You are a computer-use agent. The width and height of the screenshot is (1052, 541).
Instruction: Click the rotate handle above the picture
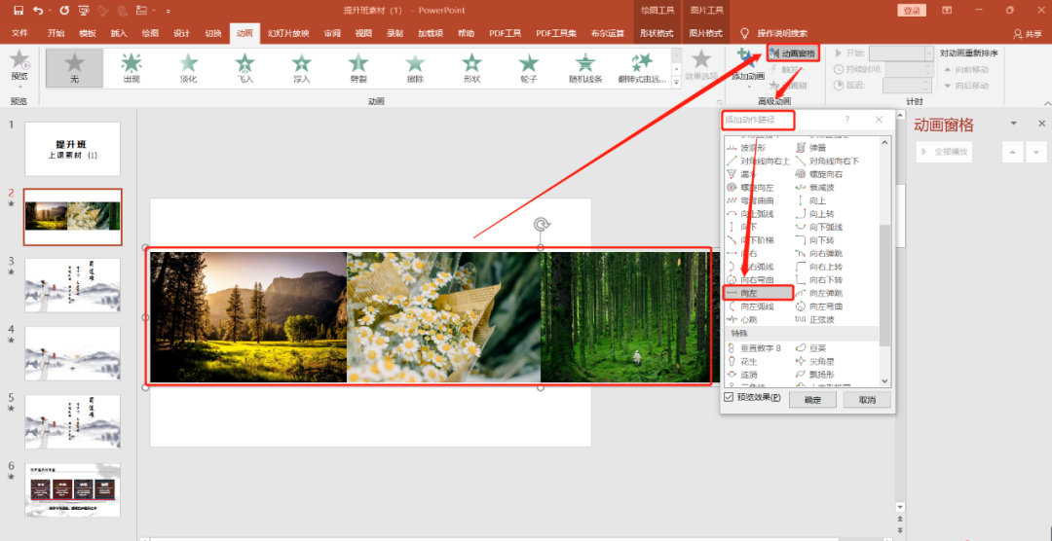(541, 225)
